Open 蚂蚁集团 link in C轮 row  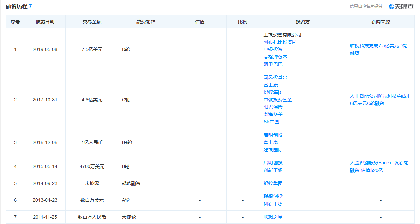coord(273,92)
